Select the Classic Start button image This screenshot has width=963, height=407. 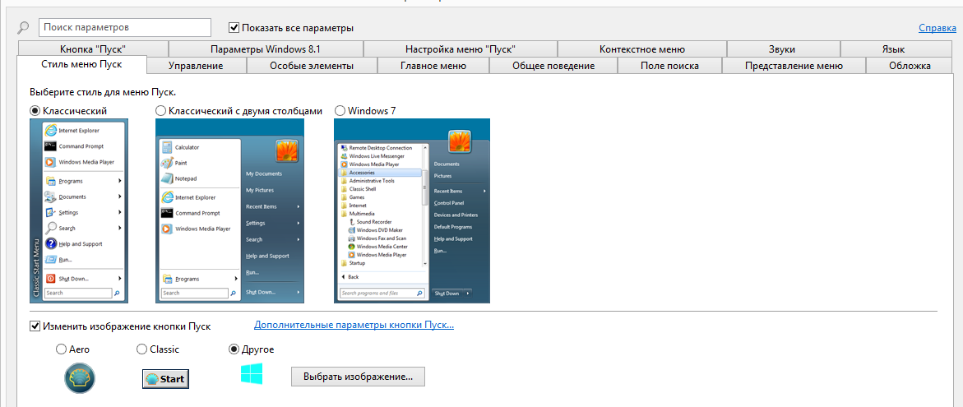tap(165, 379)
